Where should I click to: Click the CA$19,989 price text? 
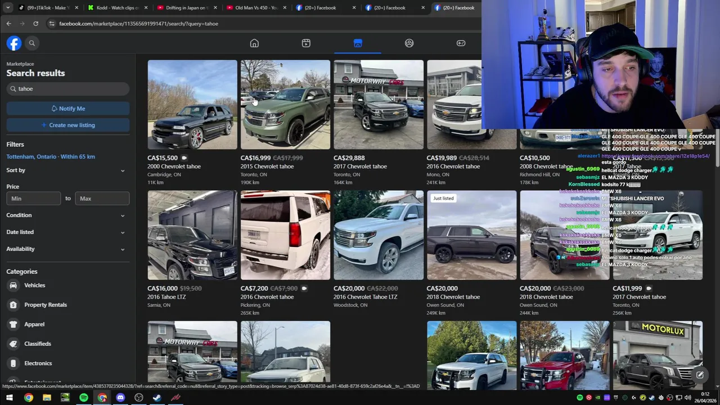coord(442,158)
